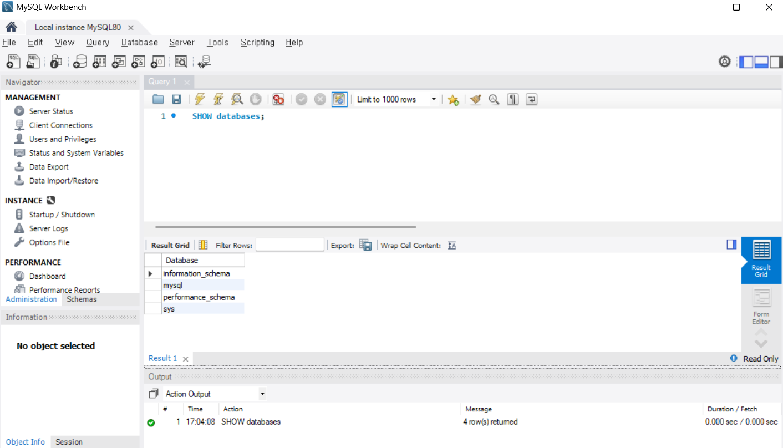Export recordset to external file icon
Viewport: 783px width, 448px height.
[365, 245]
